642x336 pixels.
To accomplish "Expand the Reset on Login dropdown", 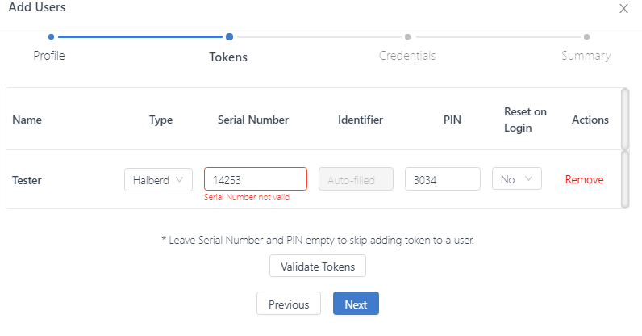I will (x=516, y=179).
